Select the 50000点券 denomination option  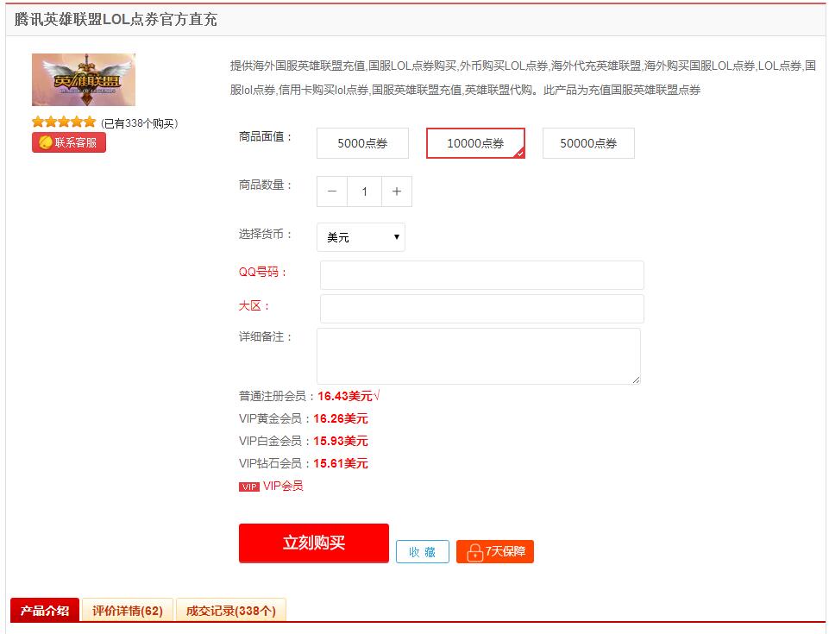pyautogui.click(x=588, y=143)
